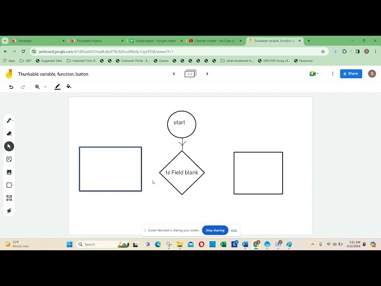Select the Text box tool
The width and height of the screenshot is (381, 286).
click(x=10, y=198)
